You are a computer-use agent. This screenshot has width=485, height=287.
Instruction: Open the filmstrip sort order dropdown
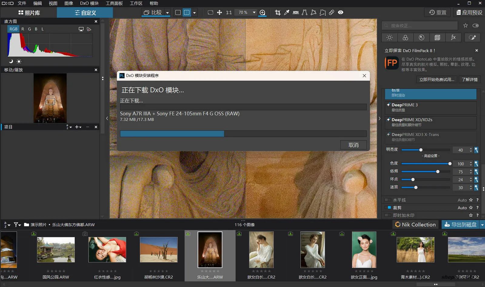click(7, 225)
